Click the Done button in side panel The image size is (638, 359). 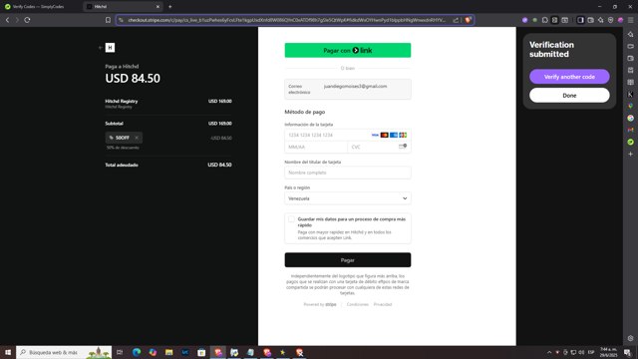[x=569, y=96]
